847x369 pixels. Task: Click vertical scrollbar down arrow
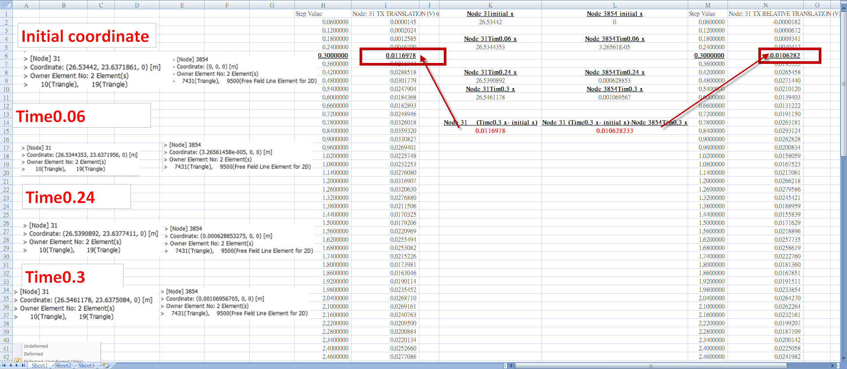(x=843, y=358)
